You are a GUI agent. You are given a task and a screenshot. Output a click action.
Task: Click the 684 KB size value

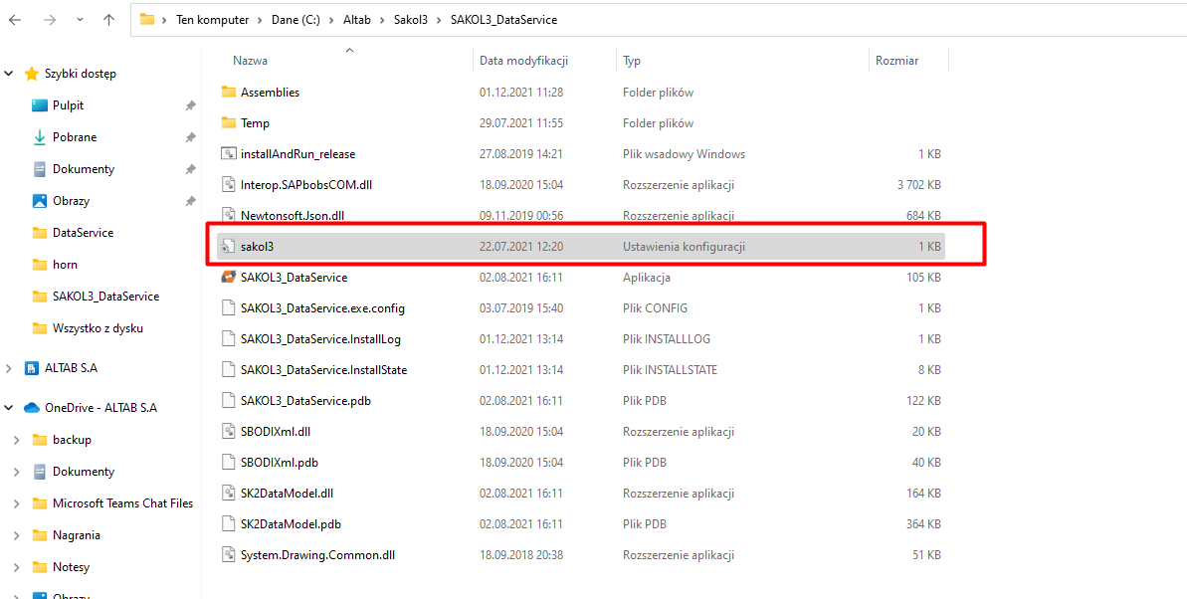(923, 215)
